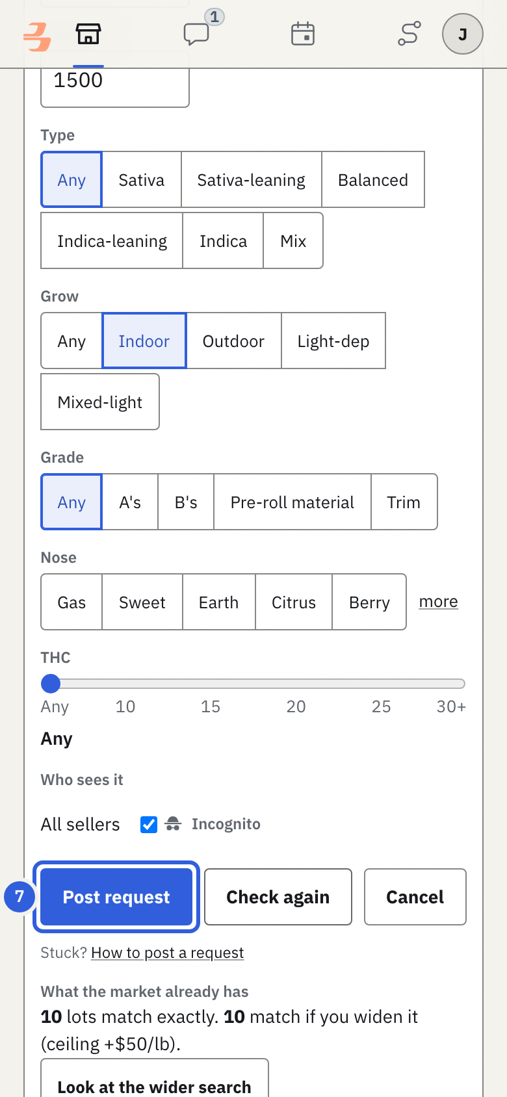This screenshot has width=507, height=1097.
Task: Click the incognito spy icon
Action: (173, 824)
